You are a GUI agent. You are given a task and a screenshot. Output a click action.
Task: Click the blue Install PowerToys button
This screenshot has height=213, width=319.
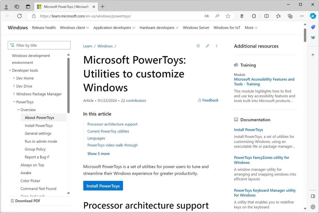[x=103, y=186]
